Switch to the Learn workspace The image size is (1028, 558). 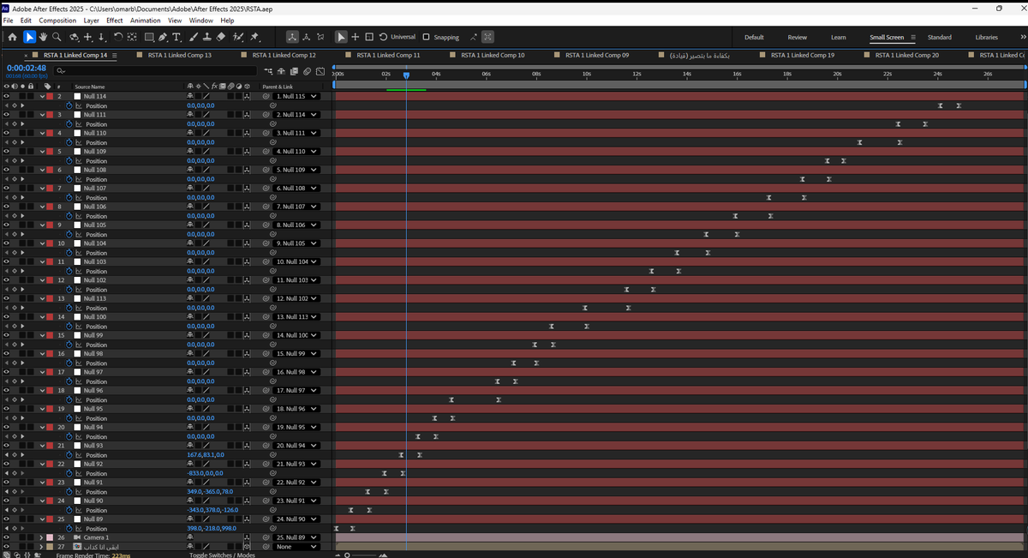click(x=839, y=37)
